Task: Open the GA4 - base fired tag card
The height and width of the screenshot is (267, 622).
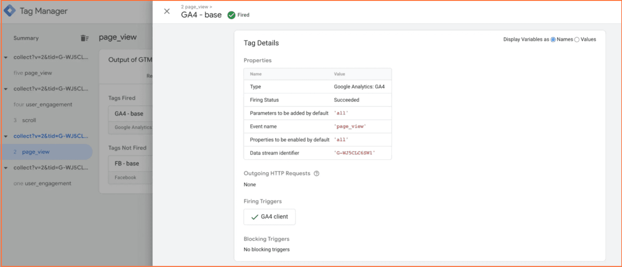Action: (130, 120)
